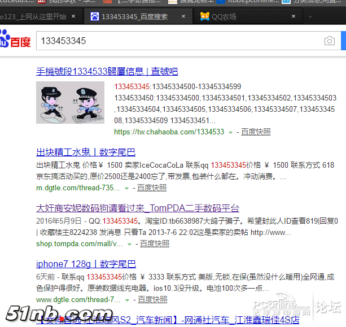Viewport: 346px width, 327px height.
Task: Click the camera image-search icon
Action: 329,41
